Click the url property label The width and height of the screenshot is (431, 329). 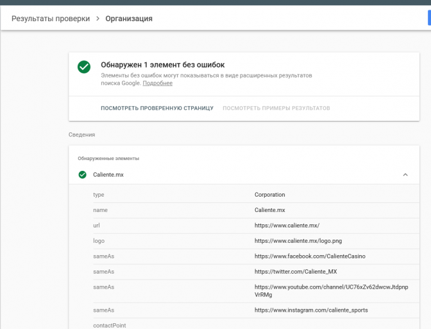(96, 226)
